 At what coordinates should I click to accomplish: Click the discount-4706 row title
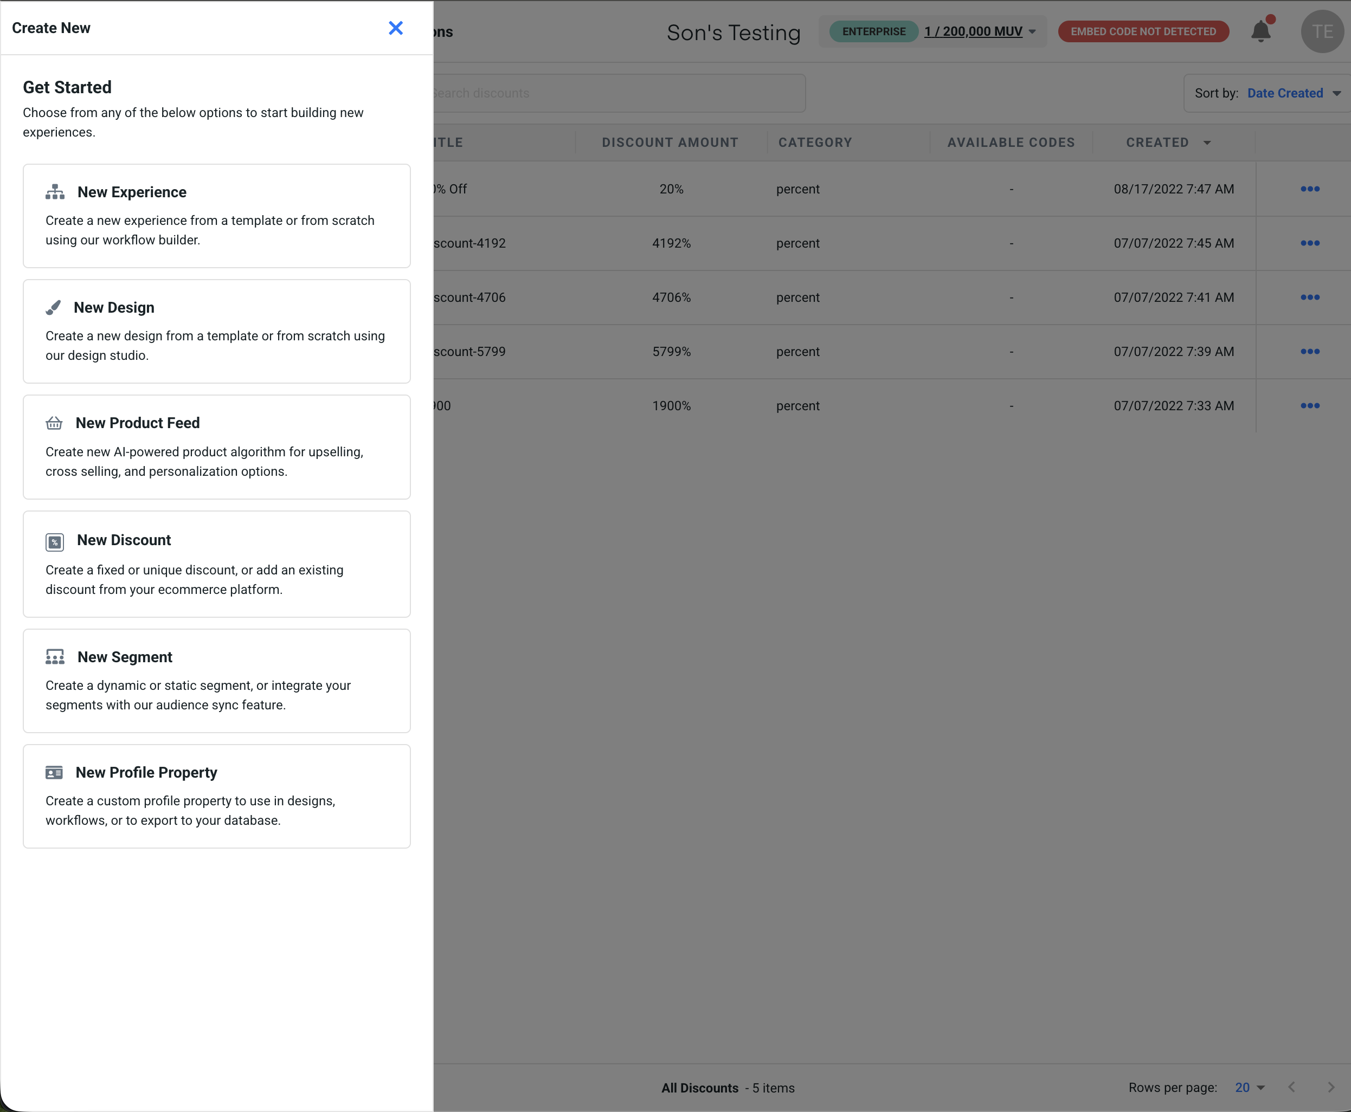point(469,297)
